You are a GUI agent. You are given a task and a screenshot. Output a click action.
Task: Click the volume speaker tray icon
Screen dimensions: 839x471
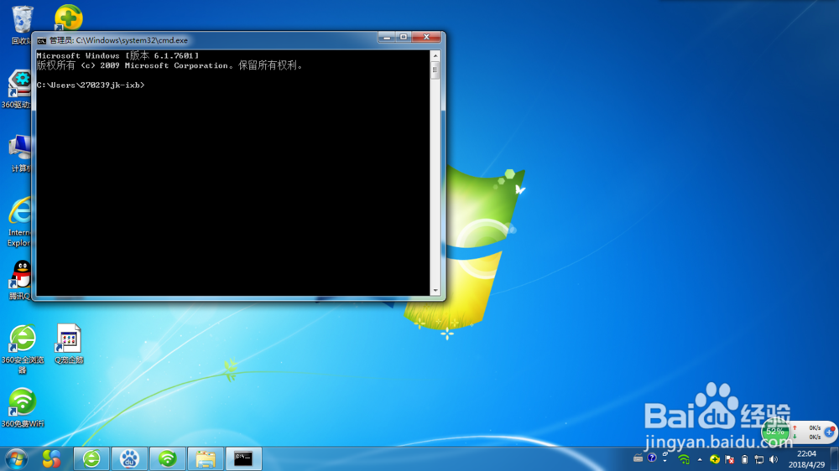(x=774, y=459)
